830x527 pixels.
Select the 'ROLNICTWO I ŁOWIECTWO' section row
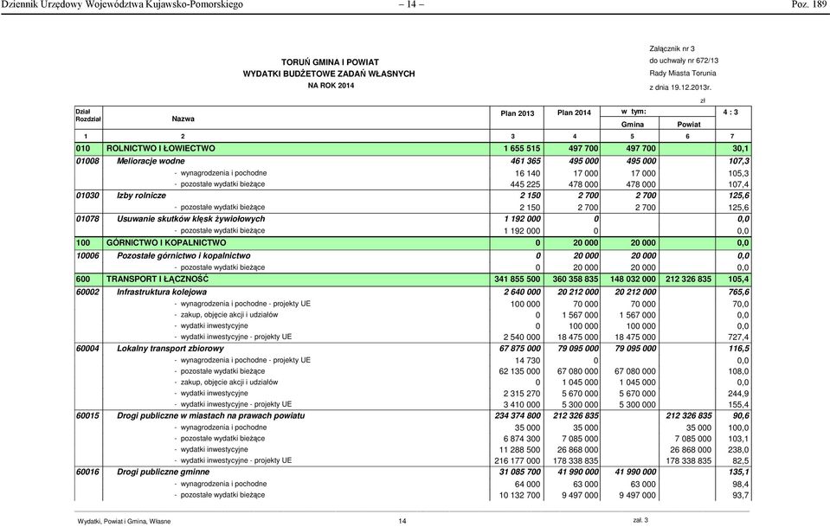(x=413, y=149)
